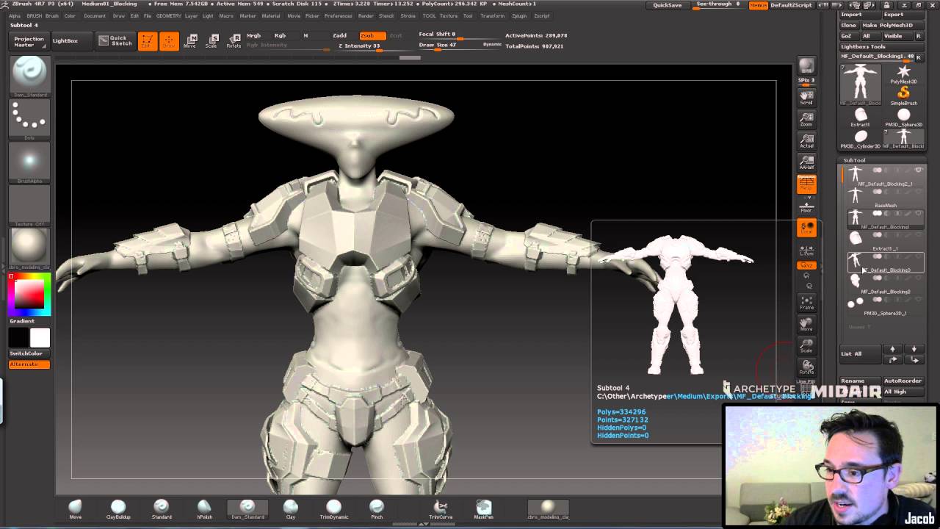Toggle the Floor grid
Viewport: 940px width, 529px height.
tap(806, 206)
